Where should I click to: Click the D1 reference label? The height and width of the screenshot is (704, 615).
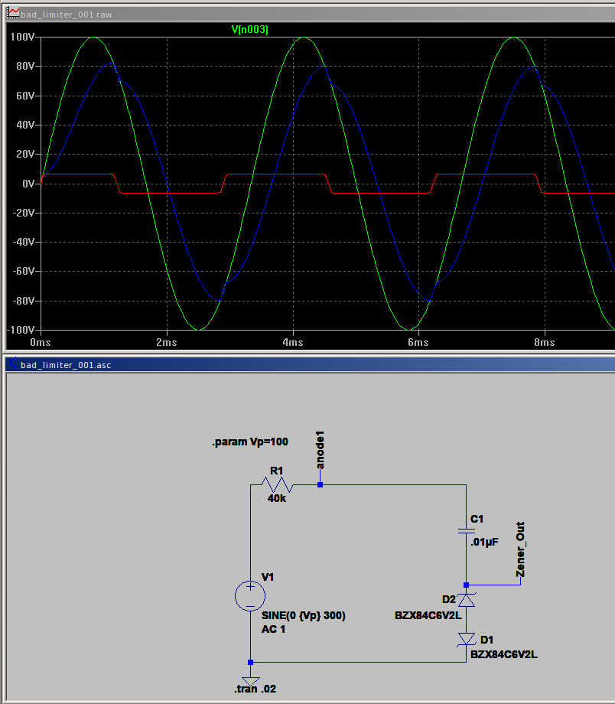486,640
